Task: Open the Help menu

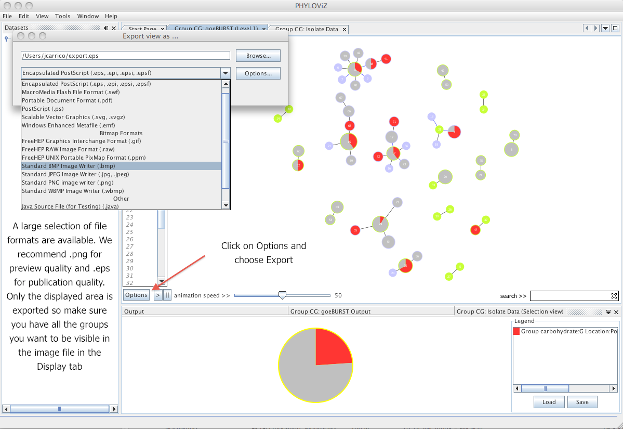Action: (111, 16)
